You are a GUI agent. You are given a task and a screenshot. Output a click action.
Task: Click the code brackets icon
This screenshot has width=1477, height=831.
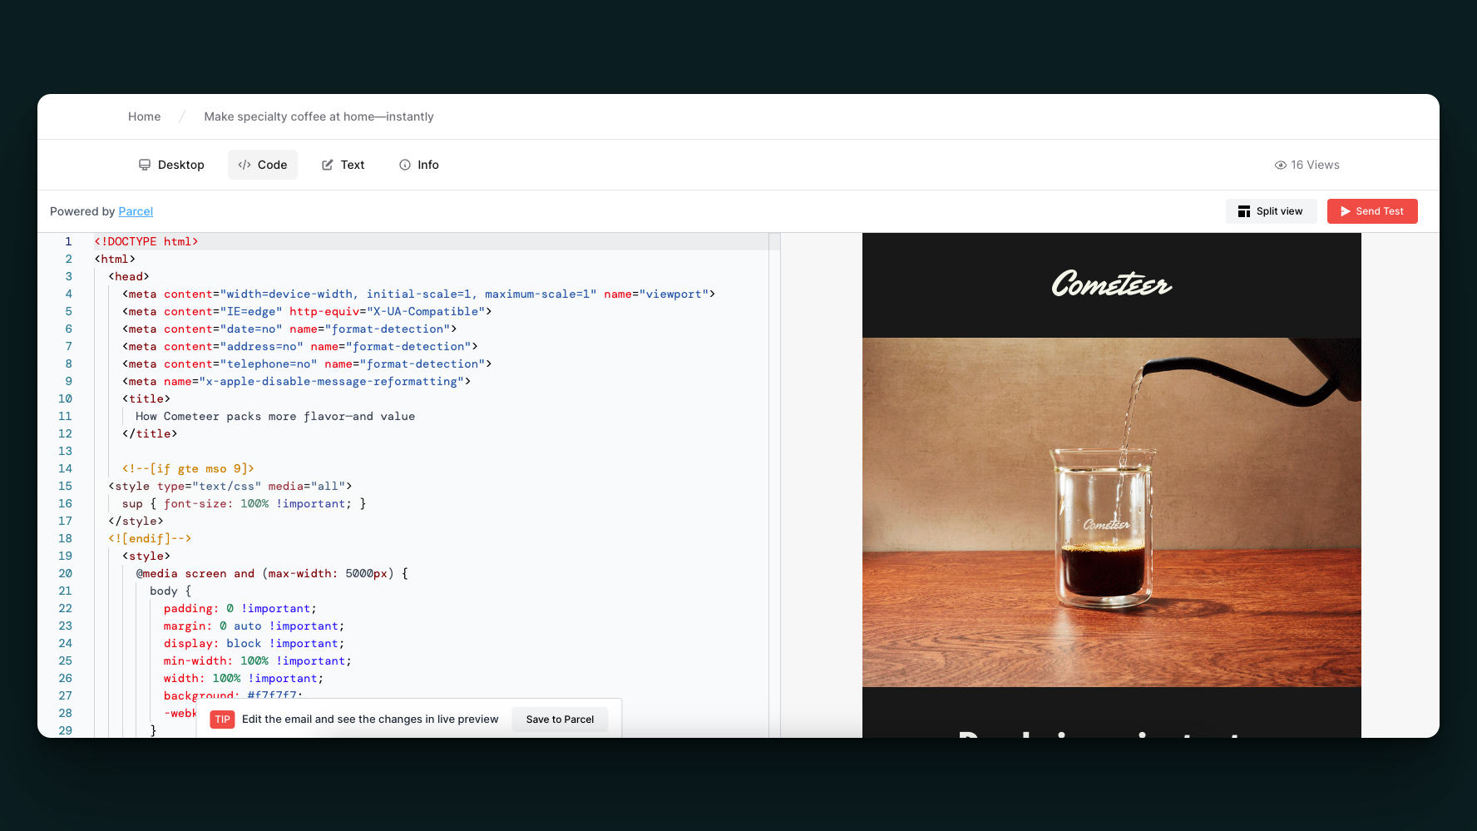point(245,165)
